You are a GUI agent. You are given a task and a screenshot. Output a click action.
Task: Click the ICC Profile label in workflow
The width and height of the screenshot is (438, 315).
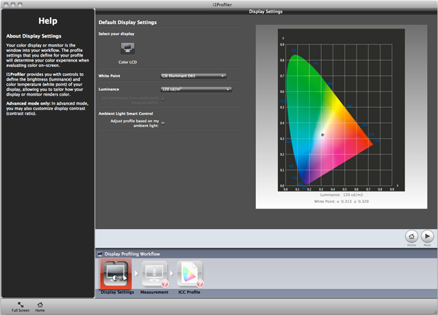(x=189, y=292)
